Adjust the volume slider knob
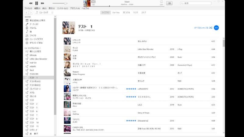The height and width of the screenshot is (137, 244). coord(65,3)
